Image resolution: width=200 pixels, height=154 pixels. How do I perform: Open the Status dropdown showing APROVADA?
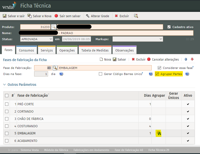click(x=37, y=39)
